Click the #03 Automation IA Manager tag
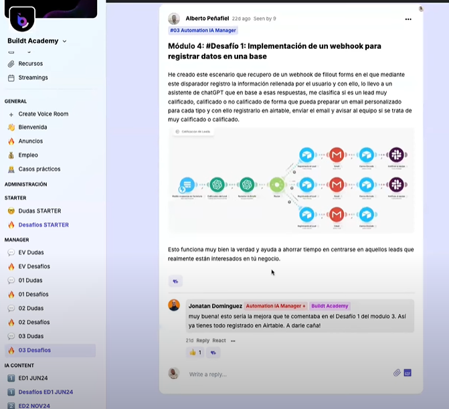 coord(203,30)
